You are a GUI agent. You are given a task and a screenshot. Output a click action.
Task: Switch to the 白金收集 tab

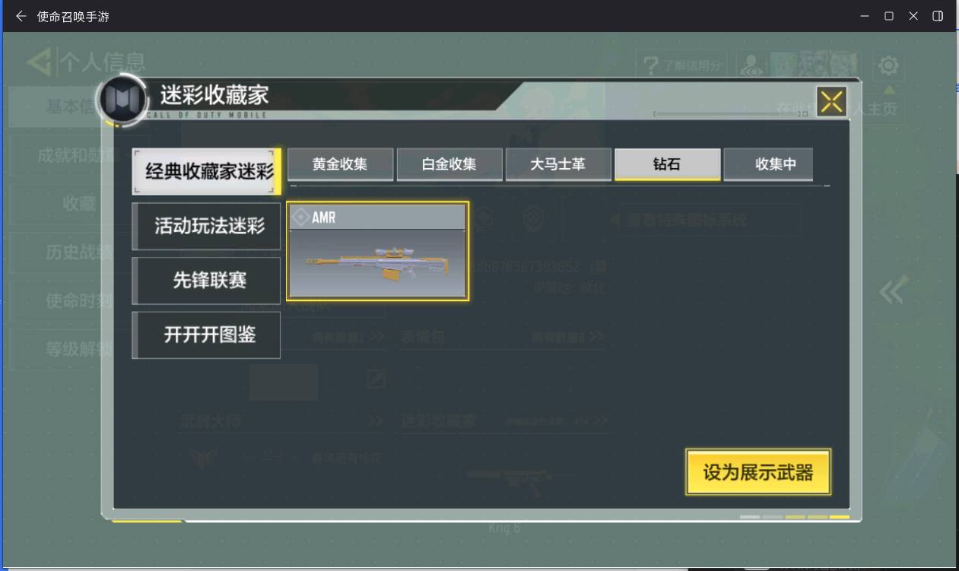click(x=449, y=164)
